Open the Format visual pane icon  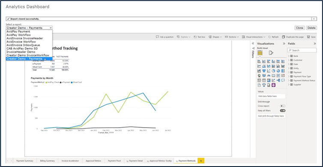pos(271,53)
